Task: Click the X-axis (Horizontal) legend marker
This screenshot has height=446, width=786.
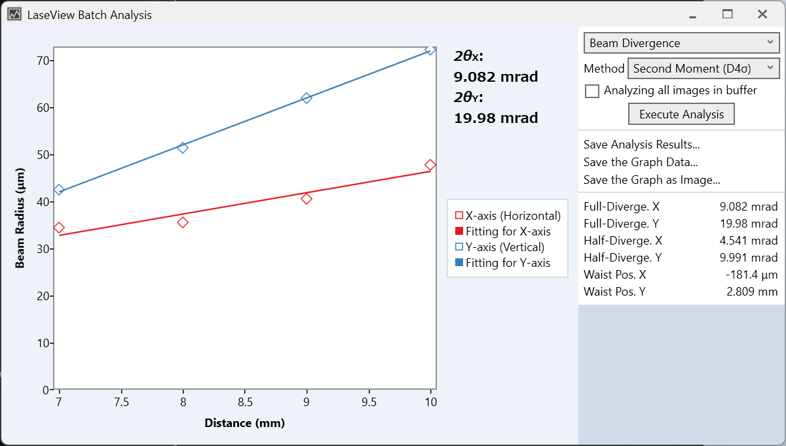Action: (459, 215)
